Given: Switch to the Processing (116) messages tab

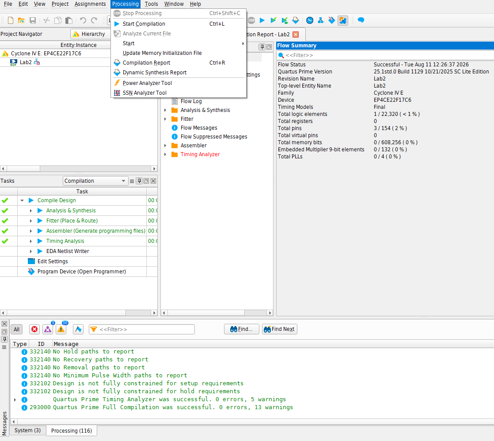Looking at the screenshot, I should 72,430.
